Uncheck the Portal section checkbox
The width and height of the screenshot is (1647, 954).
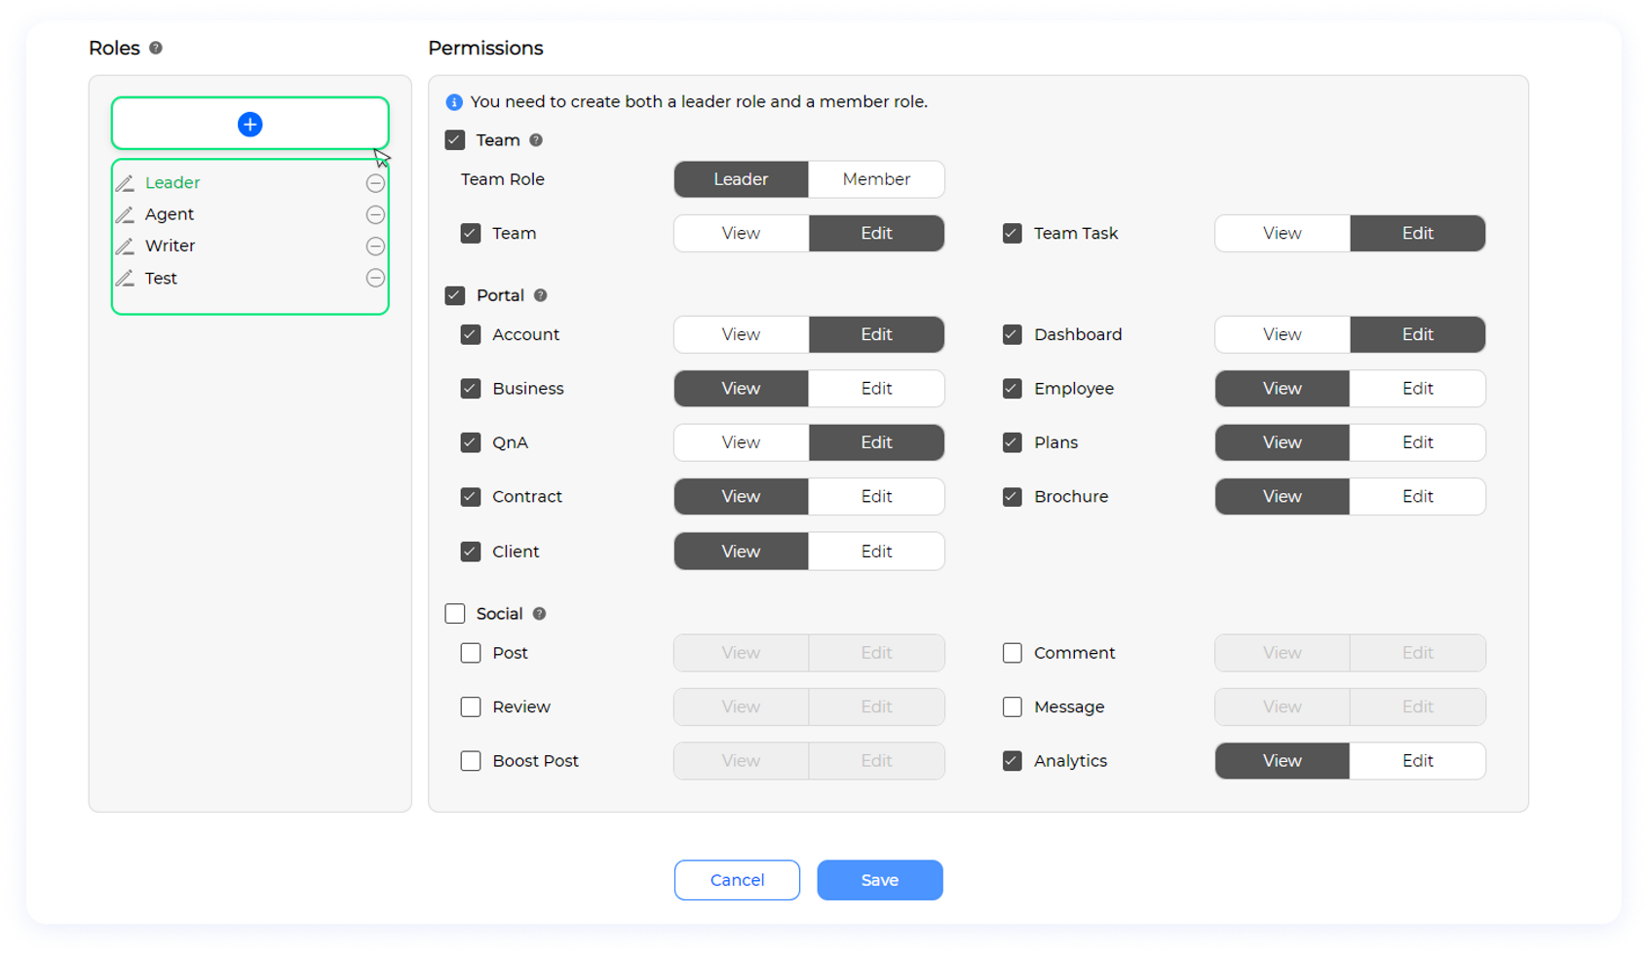point(455,295)
